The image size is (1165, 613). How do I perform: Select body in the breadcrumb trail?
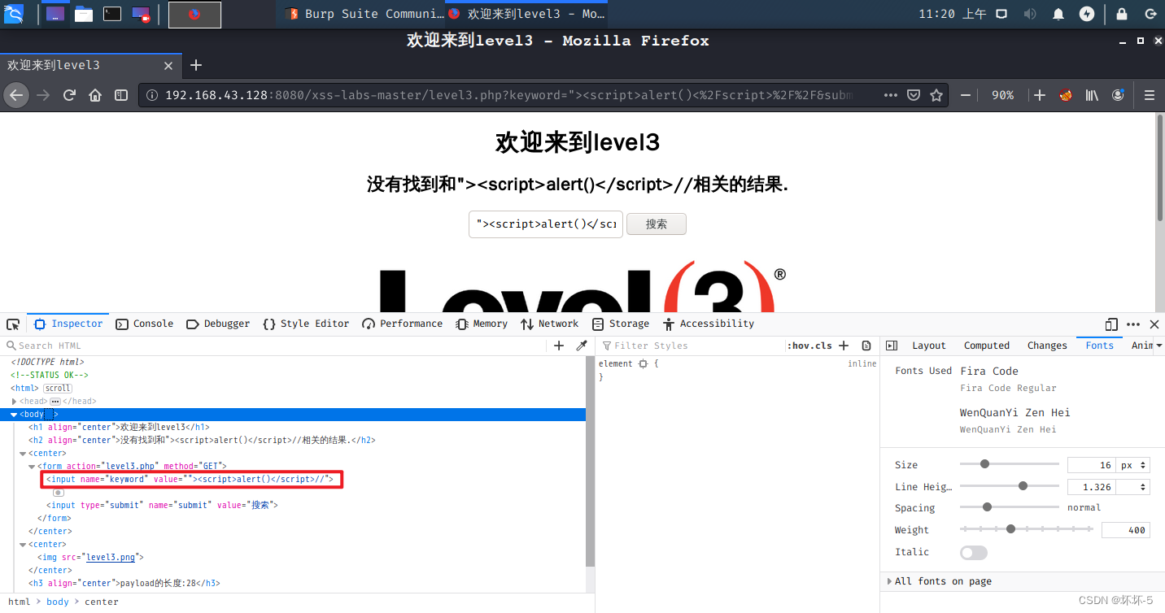[58, 602]
